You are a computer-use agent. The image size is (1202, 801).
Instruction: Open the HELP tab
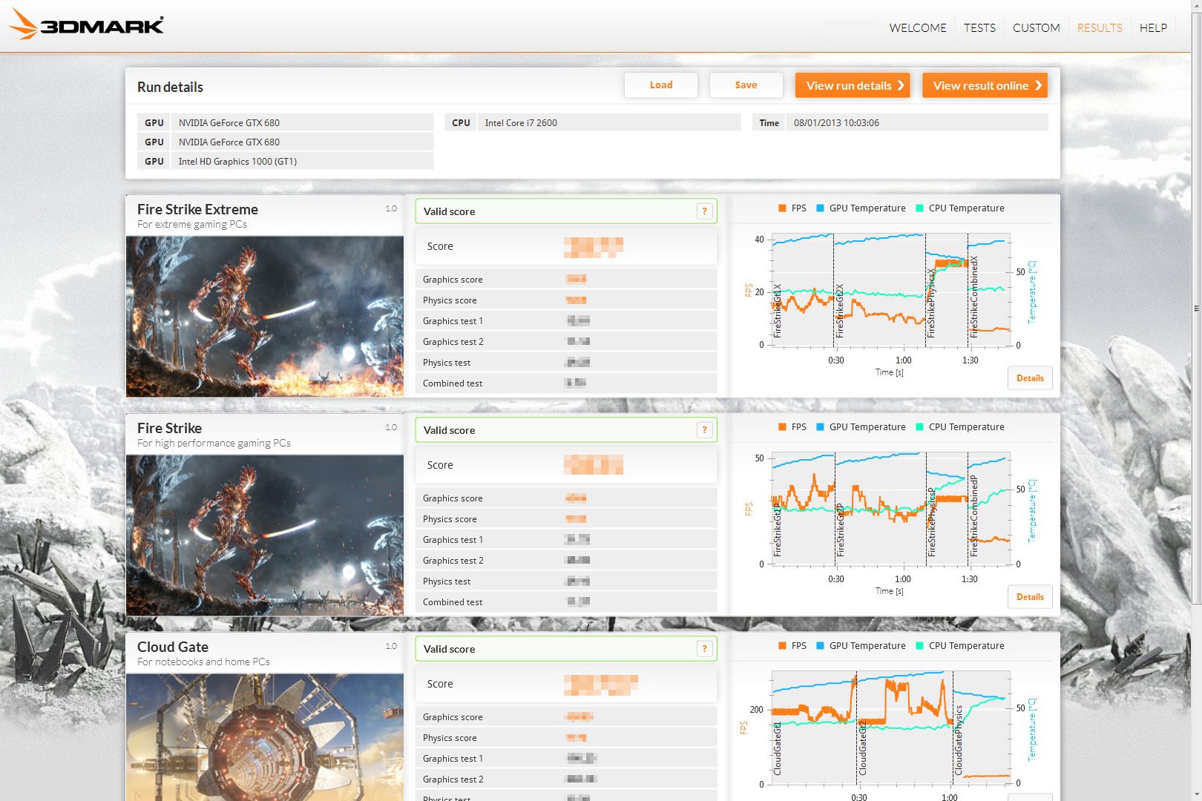(1153, 28)
